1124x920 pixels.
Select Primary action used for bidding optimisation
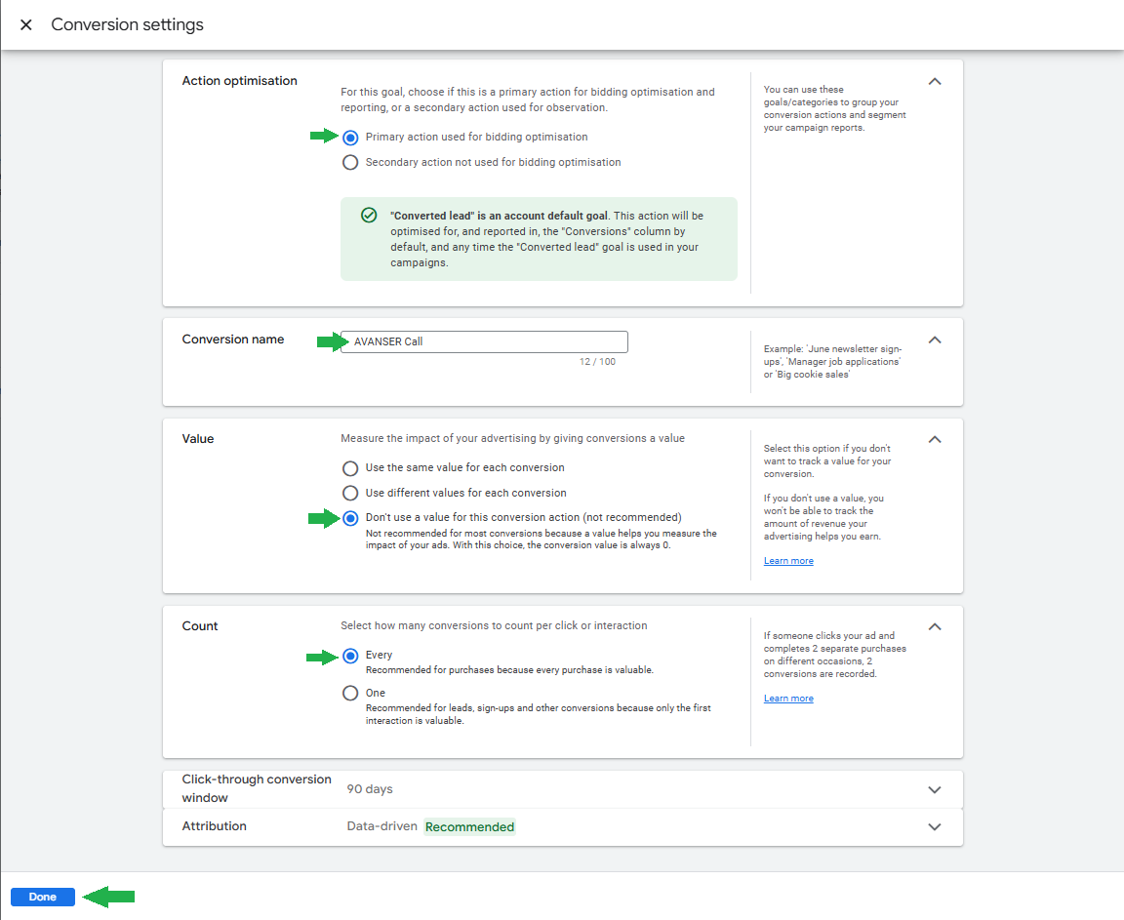coord(350,138)
